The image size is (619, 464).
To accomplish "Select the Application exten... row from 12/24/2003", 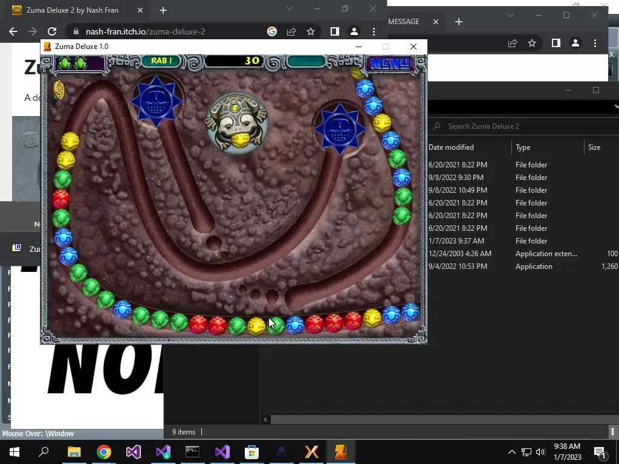I will pos(523,253).
